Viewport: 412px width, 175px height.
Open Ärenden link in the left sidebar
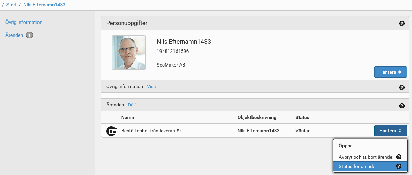[x=14, y=35]
